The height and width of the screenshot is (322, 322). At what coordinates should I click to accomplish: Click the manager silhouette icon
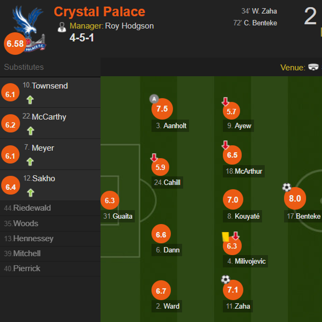click(62, 27)
